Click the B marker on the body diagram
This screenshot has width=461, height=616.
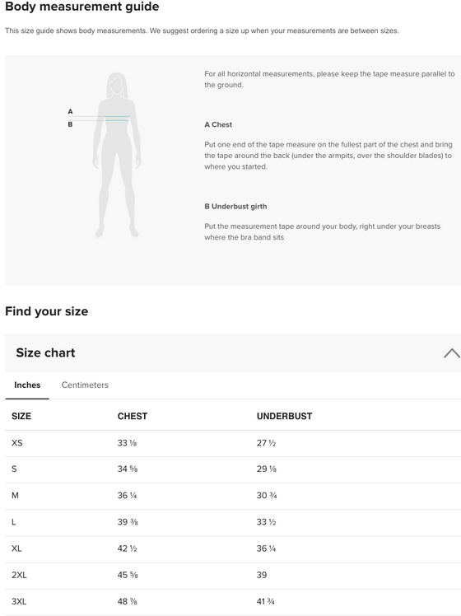70,124
